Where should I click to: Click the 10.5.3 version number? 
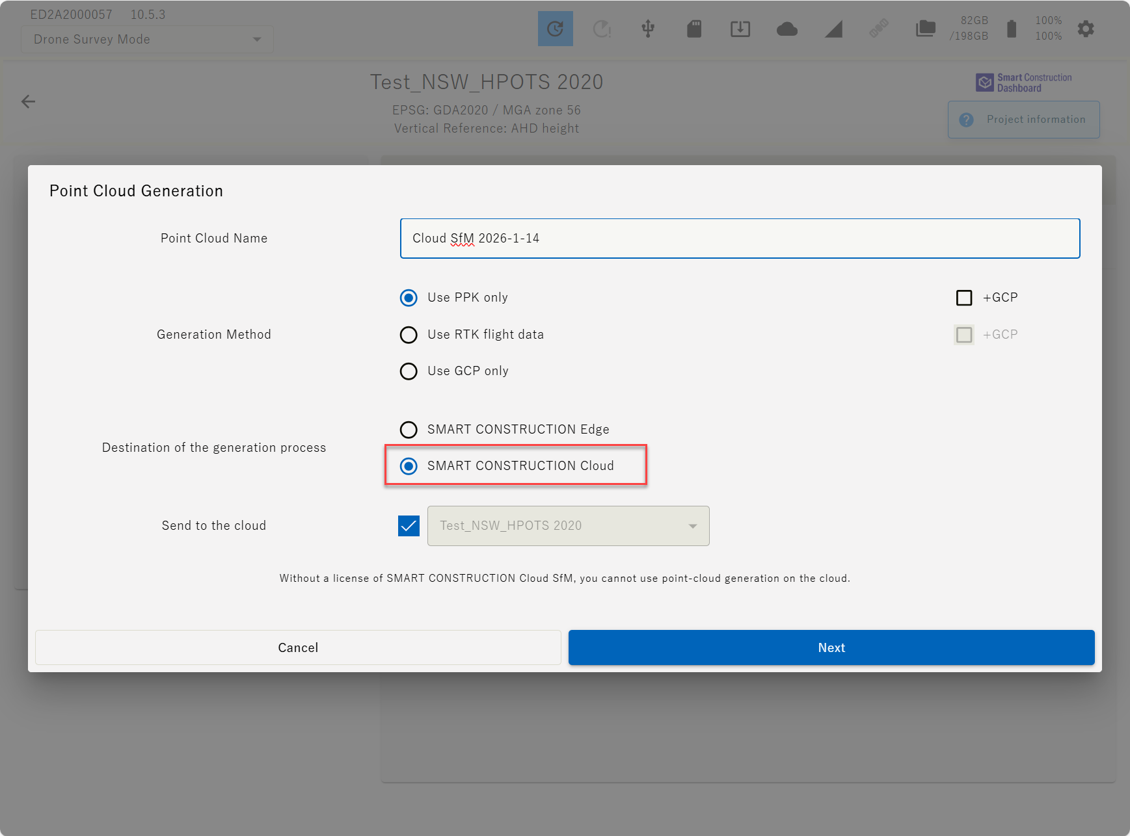pos(148,14)
